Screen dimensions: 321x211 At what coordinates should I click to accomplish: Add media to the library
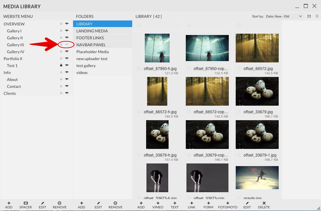(141, 205)
